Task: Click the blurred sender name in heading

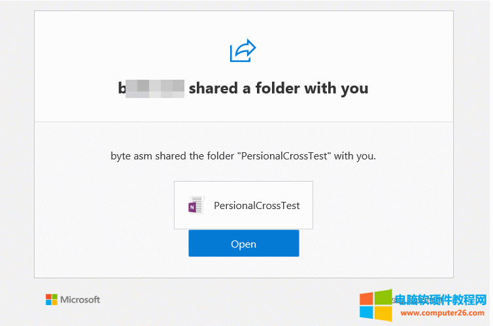Action: click(x=153, y=89)
